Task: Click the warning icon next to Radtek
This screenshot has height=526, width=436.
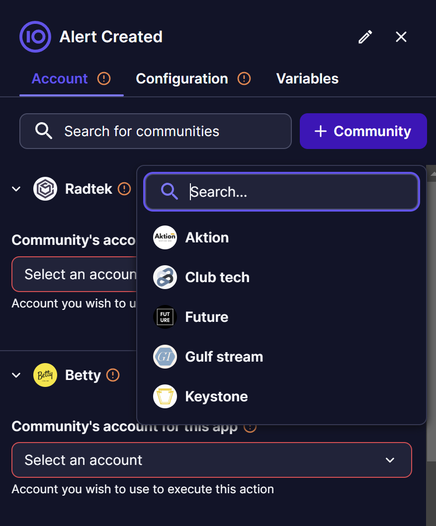Action: pyautogui.click(x=123, y=189)
